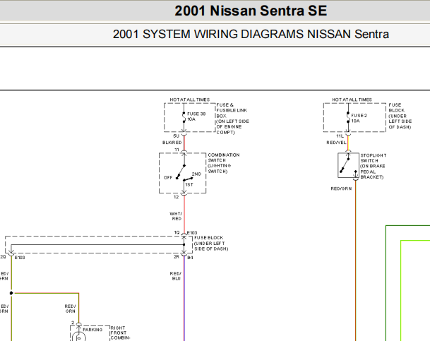Click the 'RED/YEL' wire label
This screenshot has width=430, height=341.
pos(336,143)
